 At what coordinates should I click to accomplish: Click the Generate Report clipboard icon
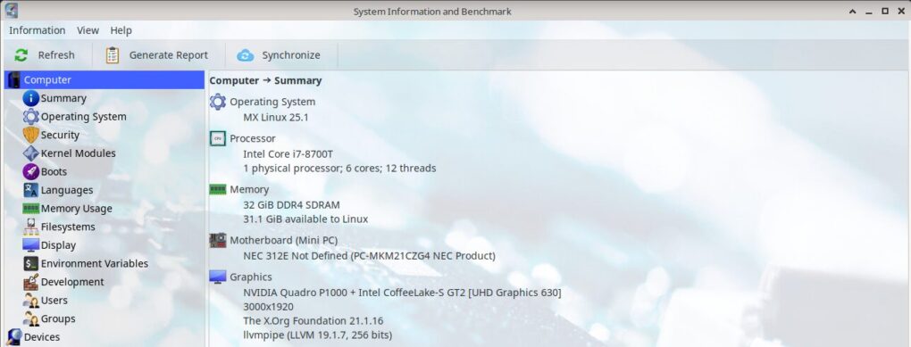coord(113,55)
